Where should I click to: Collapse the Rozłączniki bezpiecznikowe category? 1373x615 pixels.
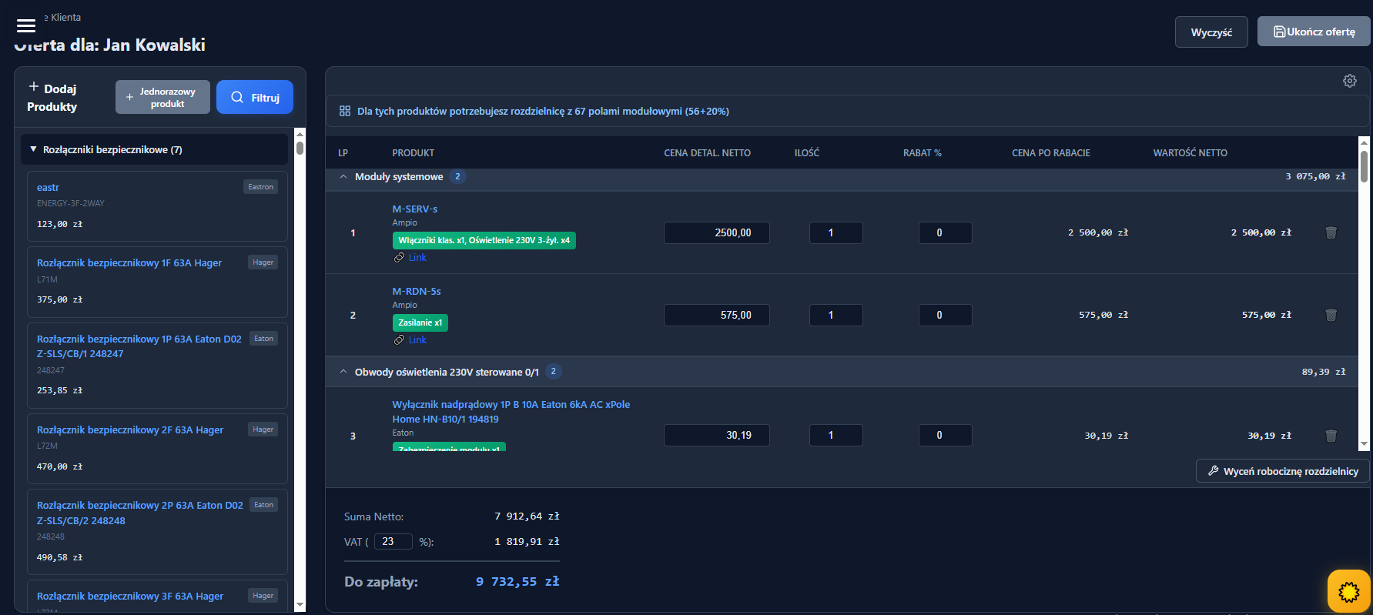pos(34,149)
